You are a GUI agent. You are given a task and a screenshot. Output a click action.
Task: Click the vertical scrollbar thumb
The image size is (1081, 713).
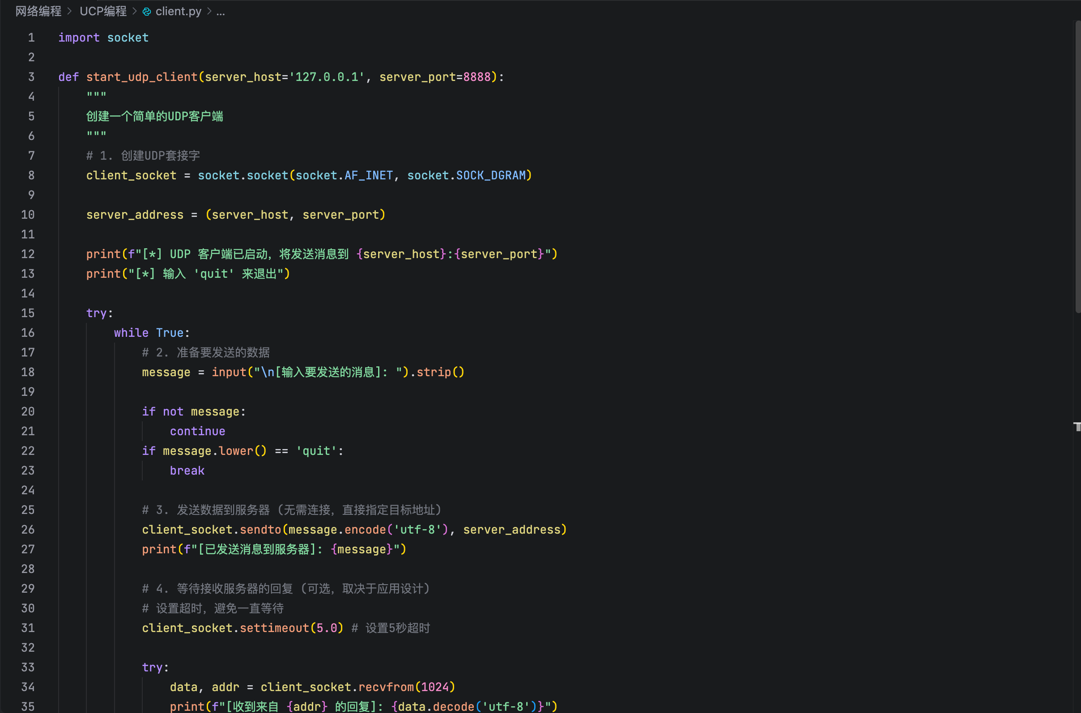(x=1077, y=166)
